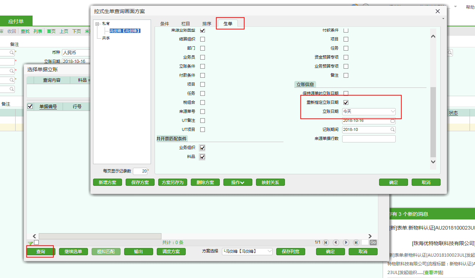Click the magnifier icon in 记账期间 field
This screenshot has width=475, height=278.
coord(392,130)
